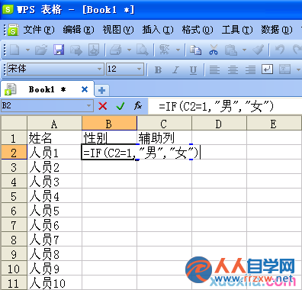Toggle Italic formatting

coord(175,69)
